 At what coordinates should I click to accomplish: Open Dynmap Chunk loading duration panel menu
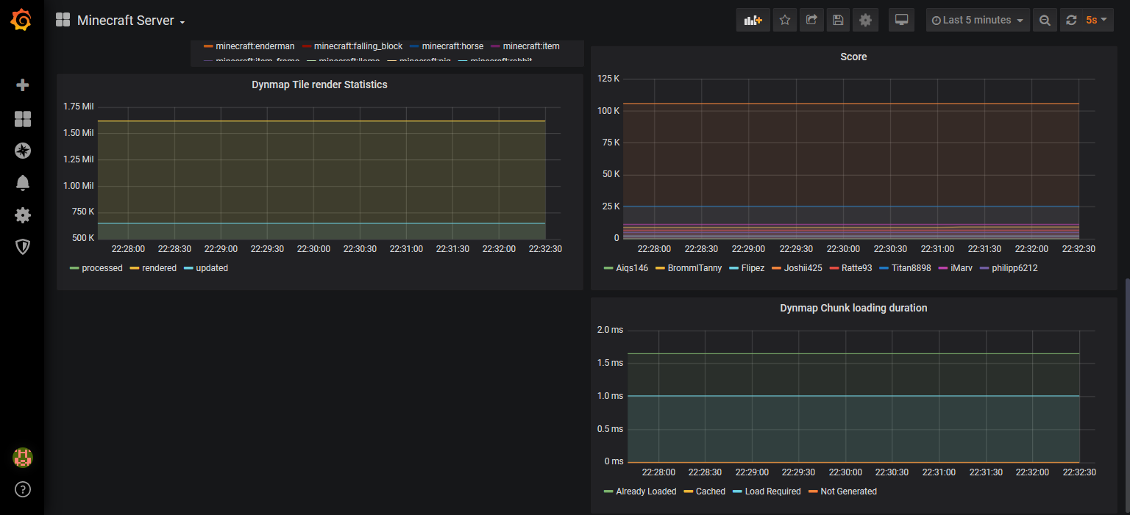853,308
